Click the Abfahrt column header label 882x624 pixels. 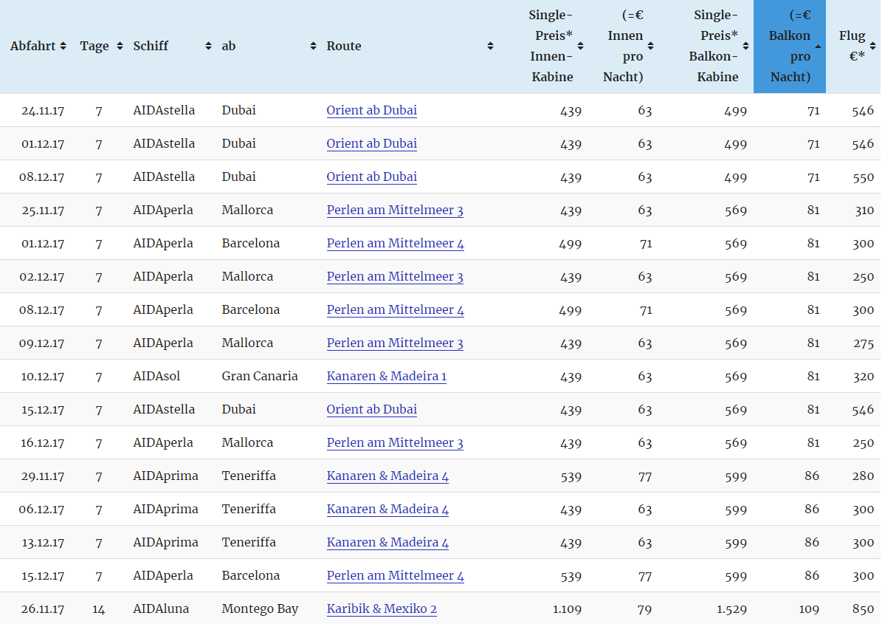32,46
